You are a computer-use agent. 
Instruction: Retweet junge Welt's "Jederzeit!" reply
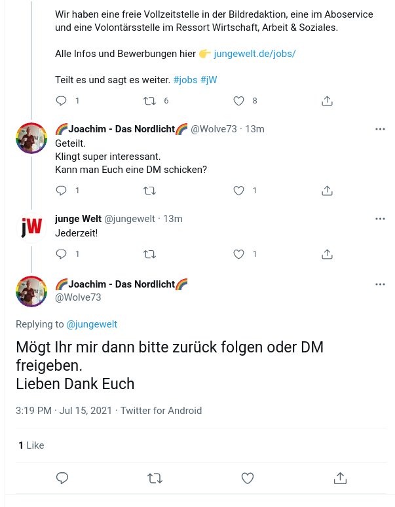coord(149,254)
